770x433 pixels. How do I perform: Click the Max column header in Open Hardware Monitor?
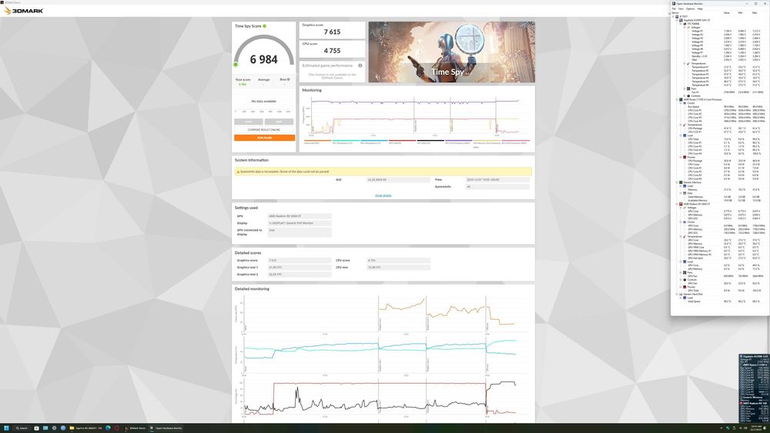tap(755, 13)
